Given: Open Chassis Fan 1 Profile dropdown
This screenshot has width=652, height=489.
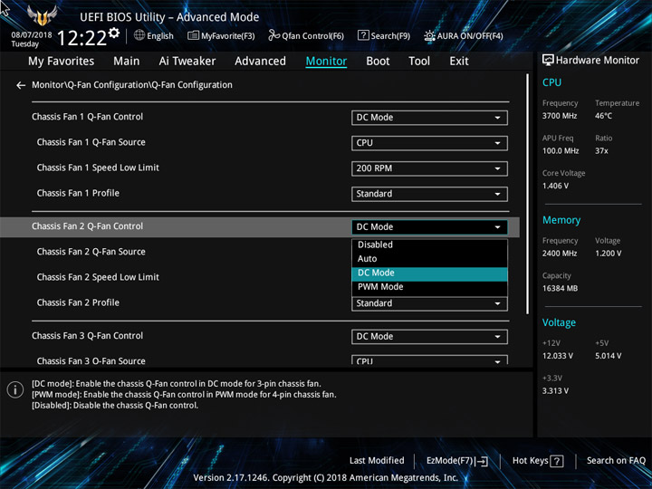Looking at the screenshot, I should 429,194.
